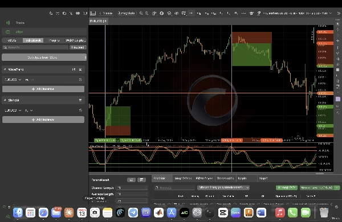This screenshot has height=222, width=342.
Task: Open the aggregation dropdown in positions panel
Action: (223, 188)
